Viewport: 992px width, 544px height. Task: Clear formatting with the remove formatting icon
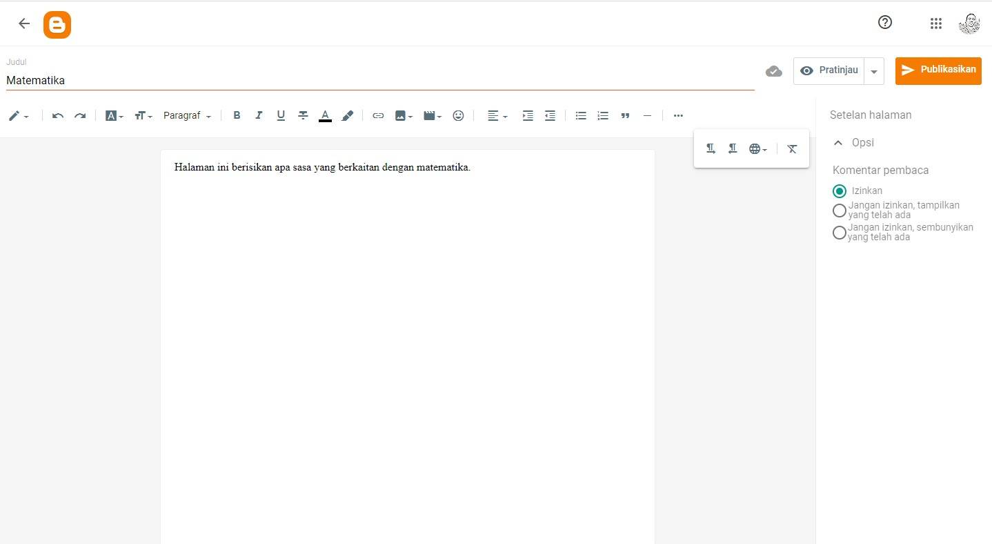tap(792, 148)
